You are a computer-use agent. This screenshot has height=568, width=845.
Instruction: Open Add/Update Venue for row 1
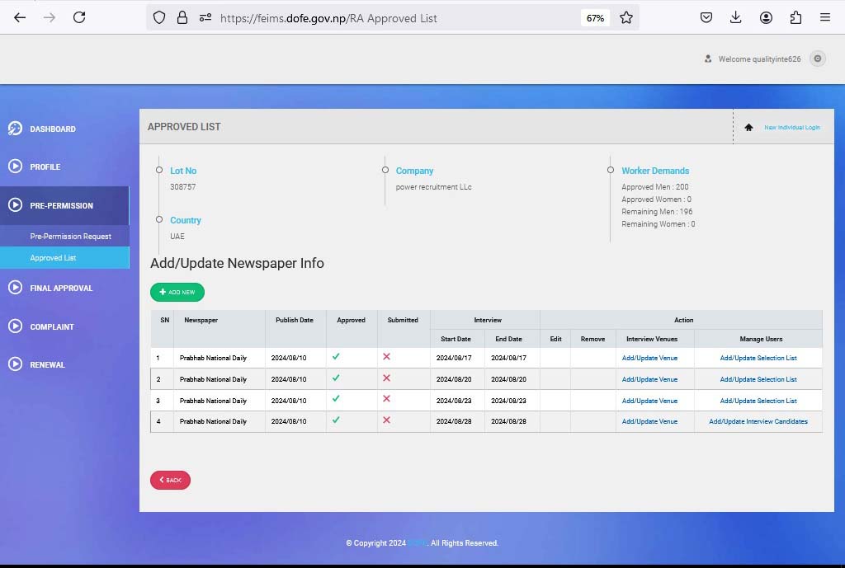[x=649, y=359]
